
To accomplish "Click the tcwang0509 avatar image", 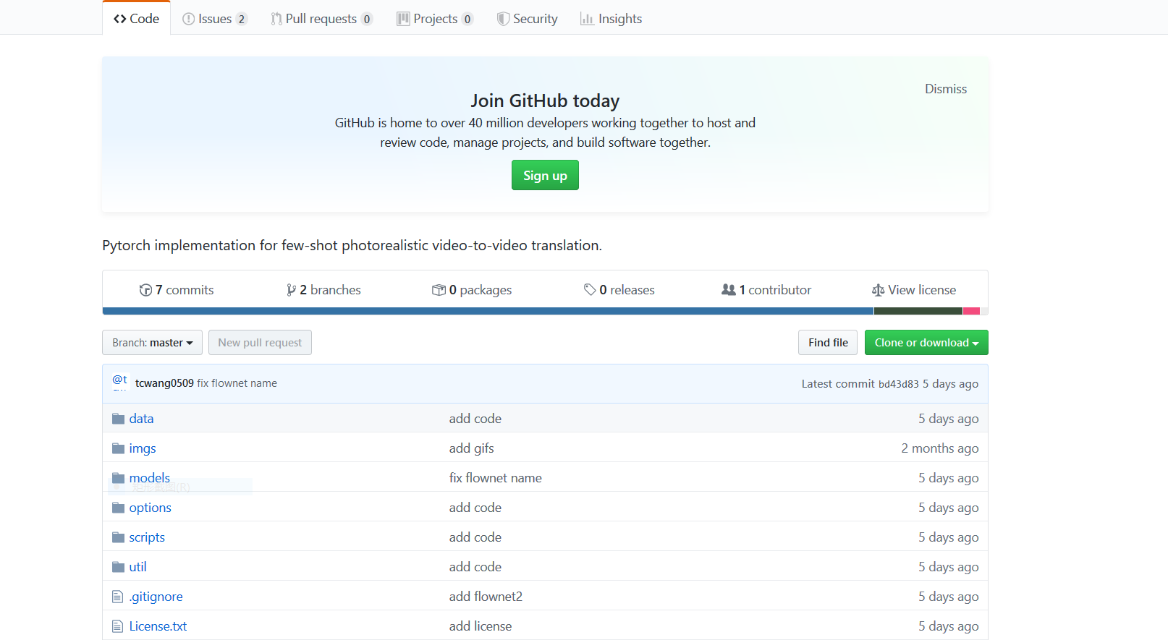I will coord(120,382).
